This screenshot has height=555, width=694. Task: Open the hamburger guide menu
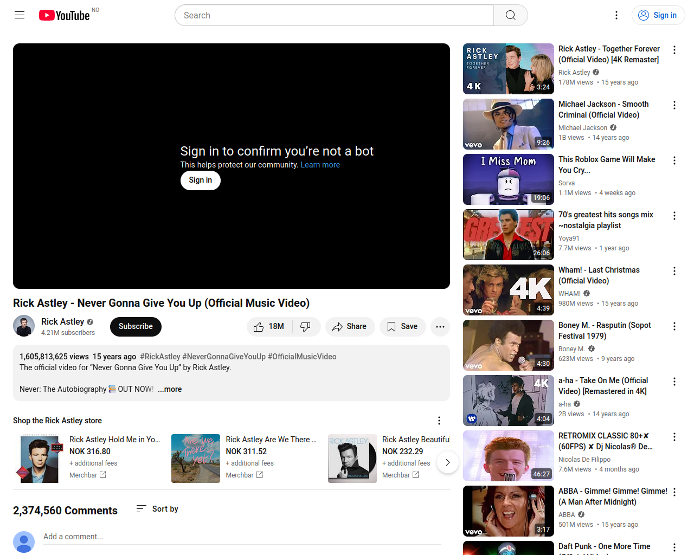click(20, 15)
